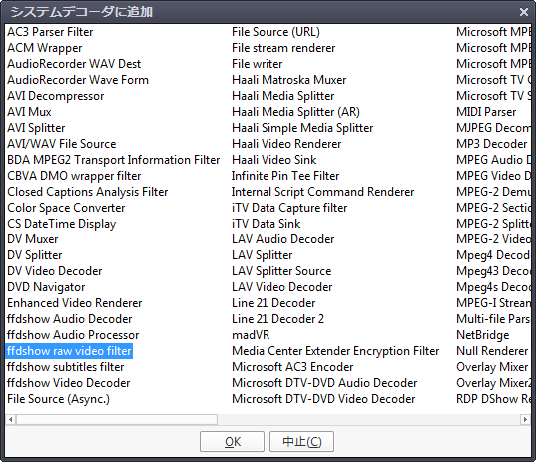The image size is (536, 462).
Task: Select Line 21 Decoder 2
Action: tap(277, 319)
